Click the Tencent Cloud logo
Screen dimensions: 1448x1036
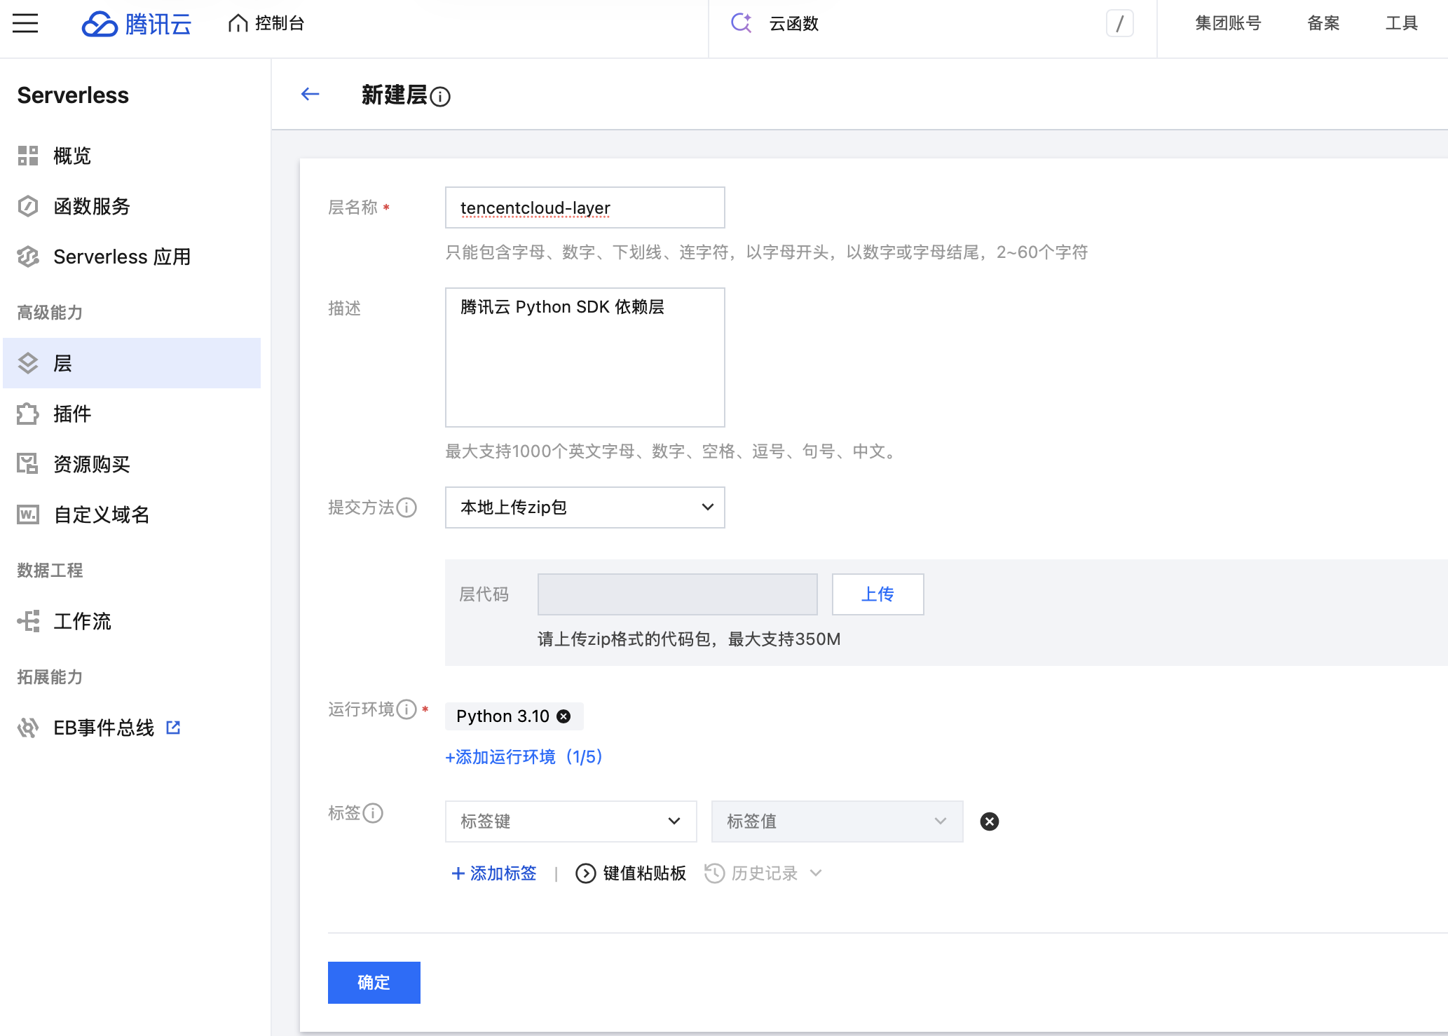pyautogui.click(x=137, y=24)
